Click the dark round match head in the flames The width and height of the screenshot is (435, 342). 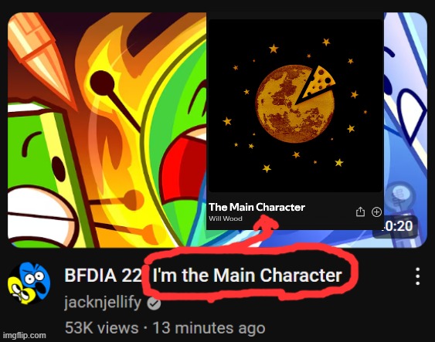(x=102, y=83)
